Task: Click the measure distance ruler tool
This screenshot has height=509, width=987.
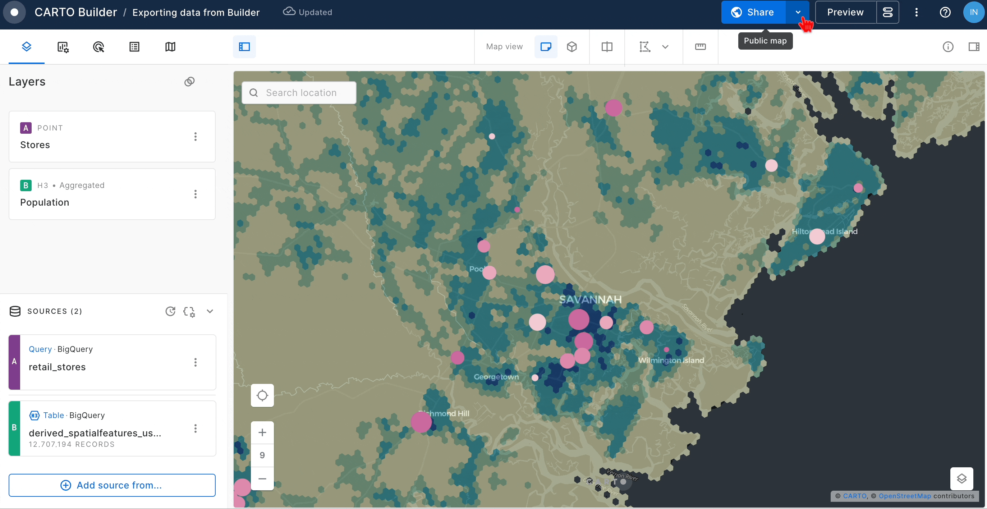Action: [x=700, y=47]
